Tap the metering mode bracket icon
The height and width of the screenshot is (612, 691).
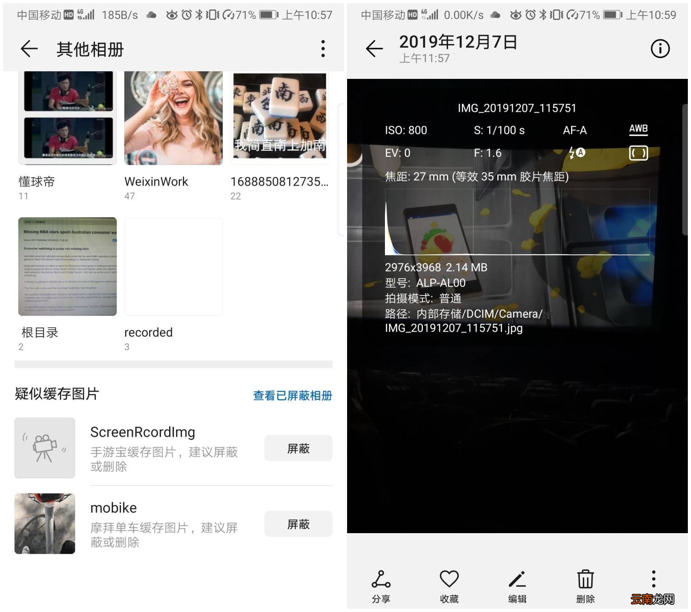(x=638, y=153)
